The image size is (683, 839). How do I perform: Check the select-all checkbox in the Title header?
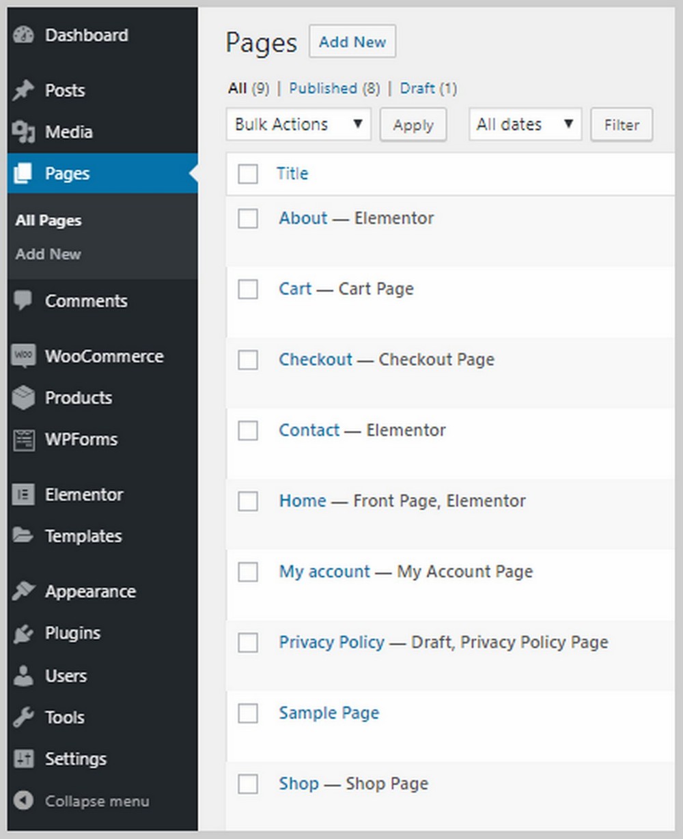(x=248, y=175)
